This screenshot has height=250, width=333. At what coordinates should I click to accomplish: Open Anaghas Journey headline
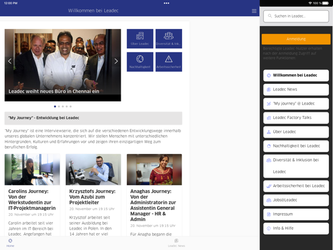(153, 205)
